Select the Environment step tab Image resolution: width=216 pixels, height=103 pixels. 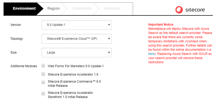click(x=24, y=8)
